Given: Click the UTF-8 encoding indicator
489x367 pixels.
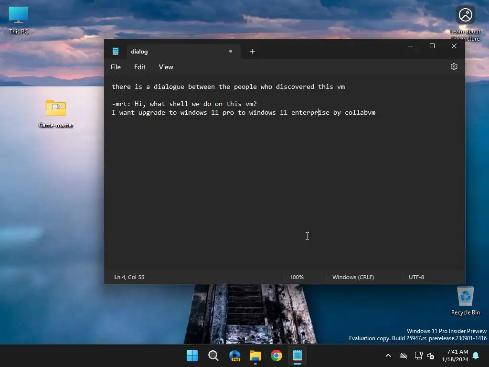Looking at the screenshot, I should click(x=416, y=277).
